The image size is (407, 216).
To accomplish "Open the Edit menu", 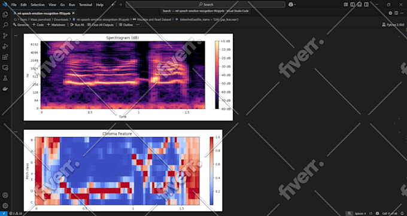I will 23,5.
